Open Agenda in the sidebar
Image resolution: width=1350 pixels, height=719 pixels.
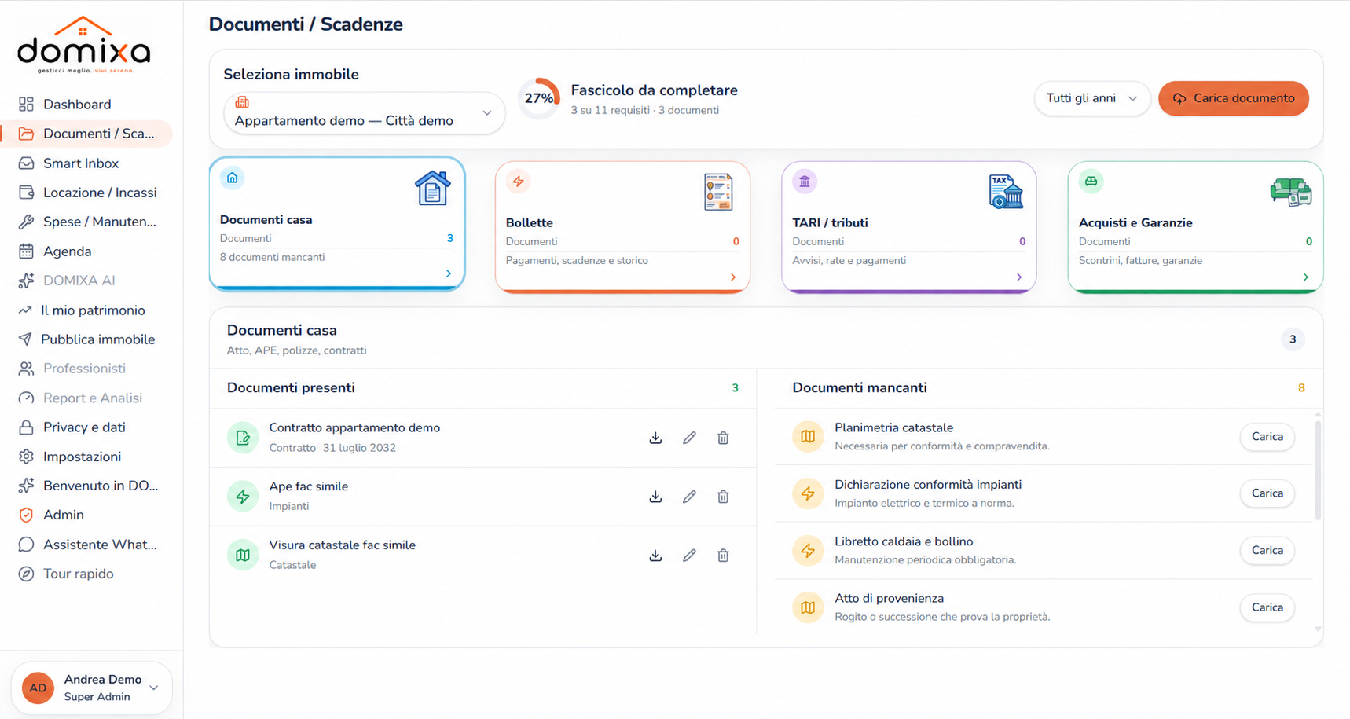point(86,251)
